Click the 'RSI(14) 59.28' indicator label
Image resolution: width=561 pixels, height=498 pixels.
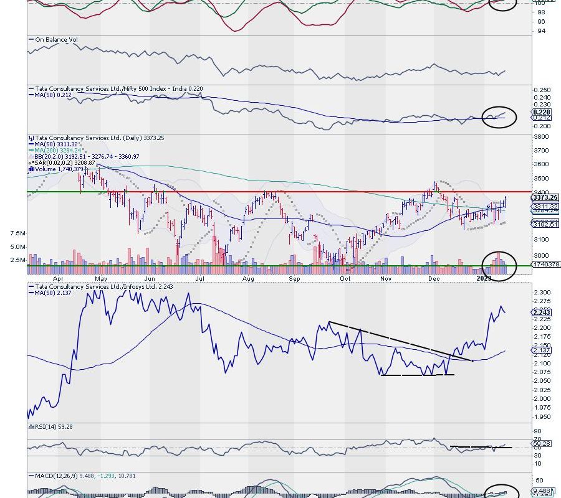pos(53,426)
